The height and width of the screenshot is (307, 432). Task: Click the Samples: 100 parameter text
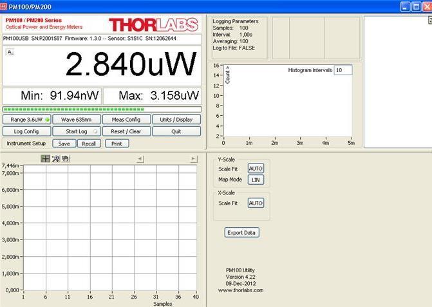[230, 28]
